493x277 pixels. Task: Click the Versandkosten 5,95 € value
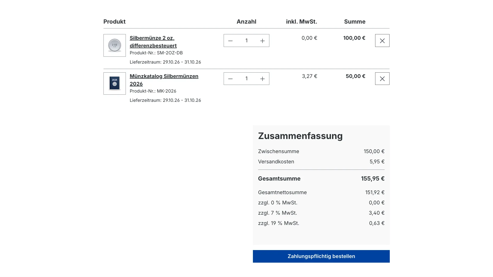pos(377,162)
